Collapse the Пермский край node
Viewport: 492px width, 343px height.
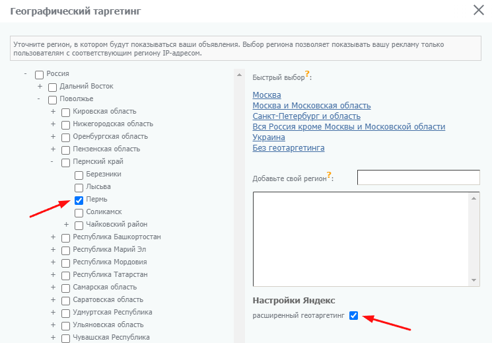pos(53,162)
